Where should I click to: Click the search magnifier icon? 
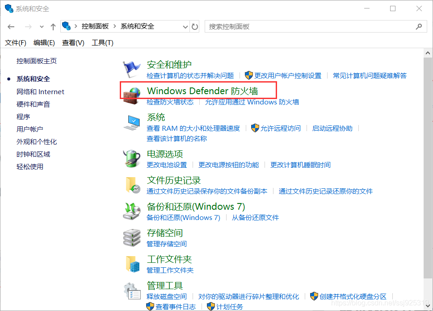pos(419,26)
